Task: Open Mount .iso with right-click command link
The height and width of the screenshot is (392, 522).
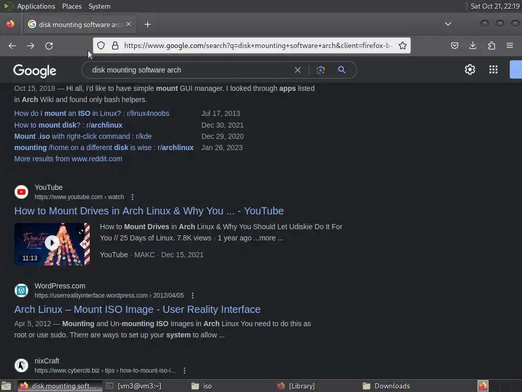Action: tap(83, 136)
